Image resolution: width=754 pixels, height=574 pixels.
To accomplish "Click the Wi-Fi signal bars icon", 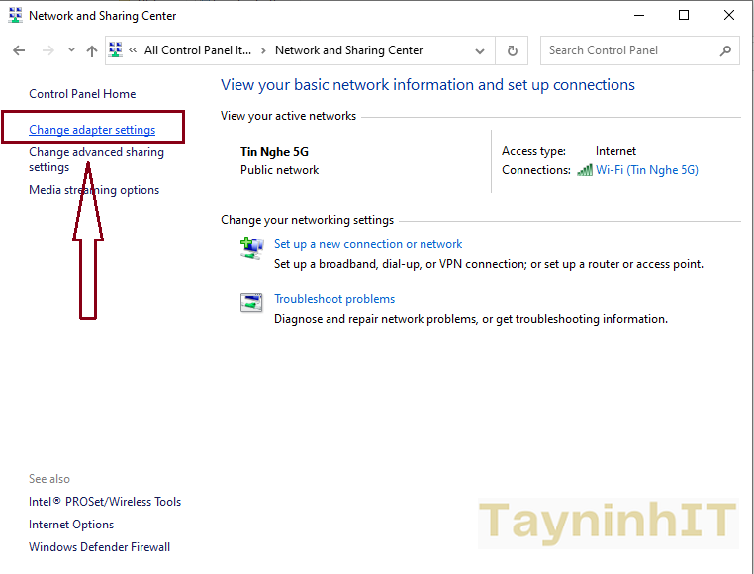I will [x=585, y=170].
